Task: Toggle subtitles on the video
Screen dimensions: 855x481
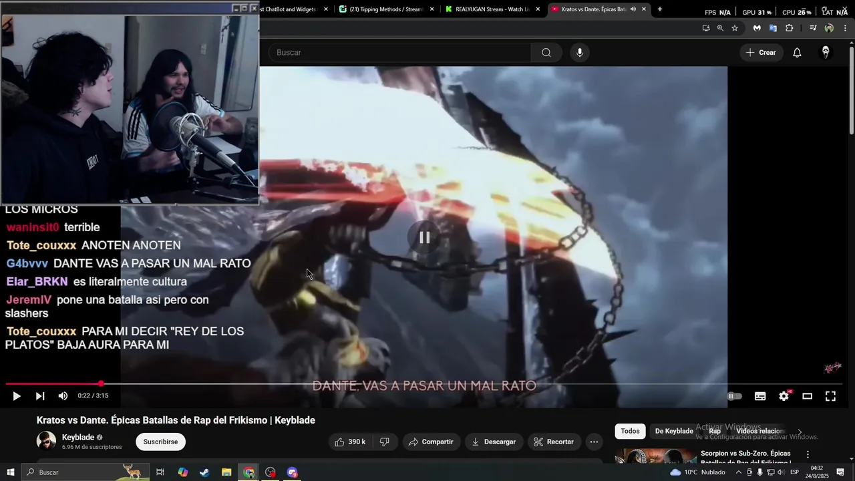Action: click(760, 396)
